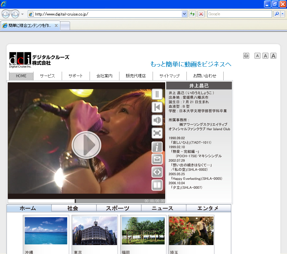Switch video to fullscreen mode icon

point(157,133)
